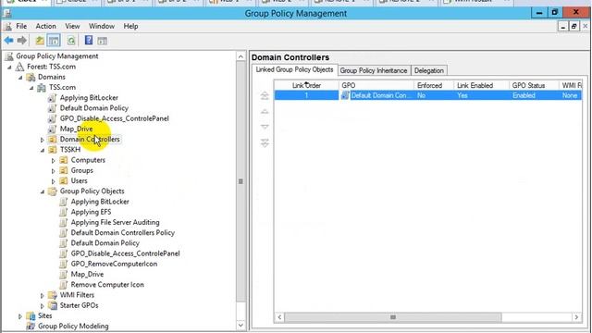Click the horizontal scrollbar left arrow

(x=279, y=317)
